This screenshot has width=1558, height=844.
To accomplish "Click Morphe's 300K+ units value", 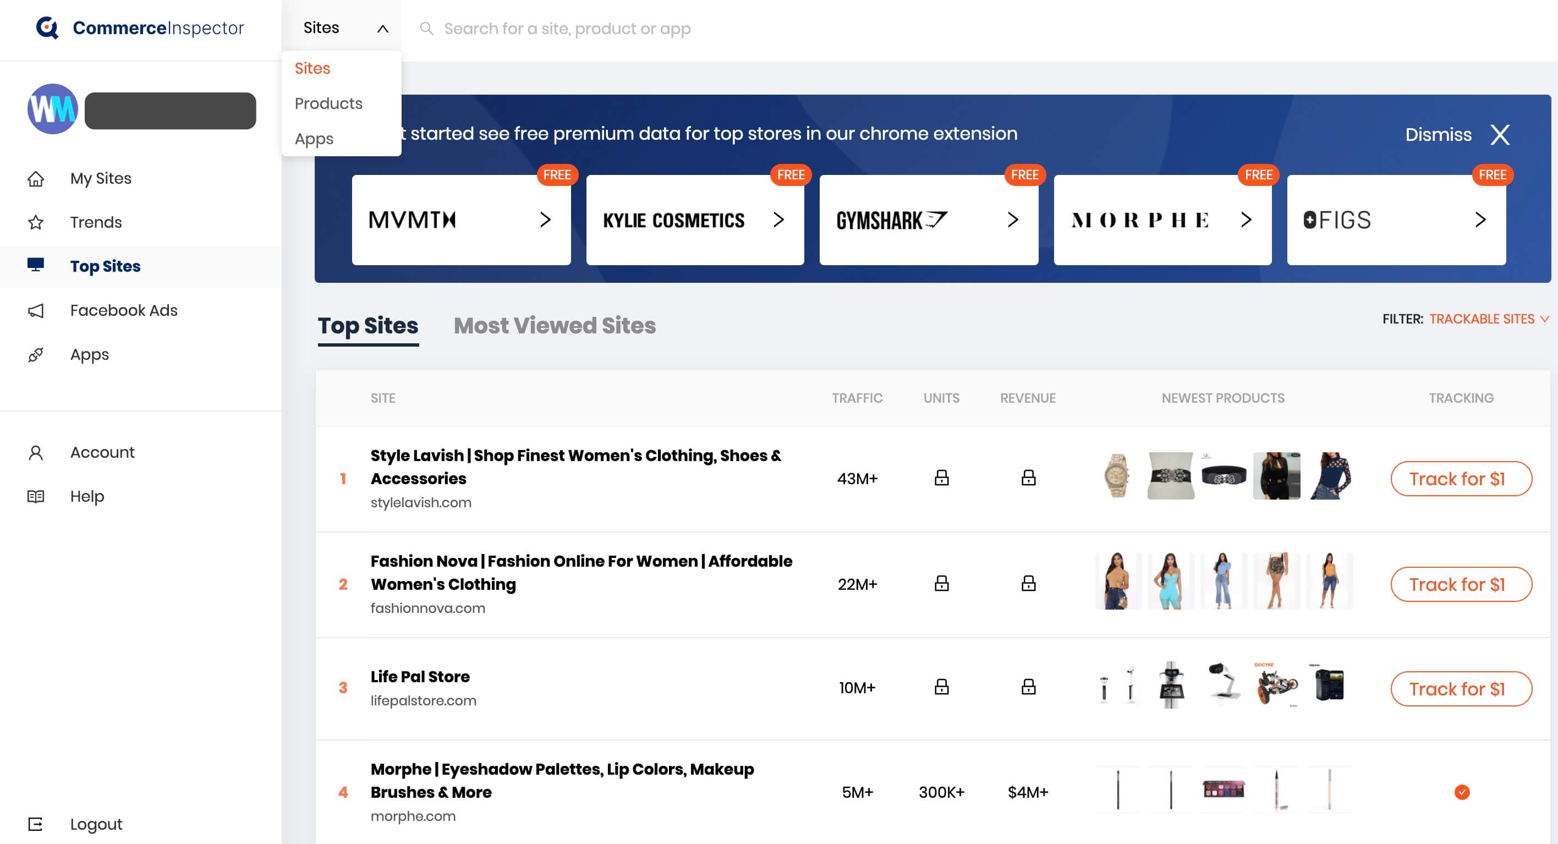I will click(941, 792).
